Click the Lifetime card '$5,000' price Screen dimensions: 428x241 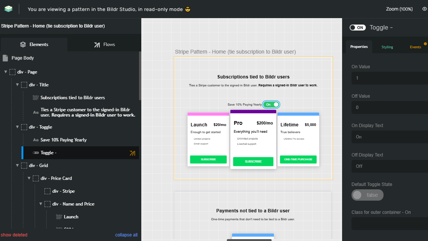tap(310, 125)
